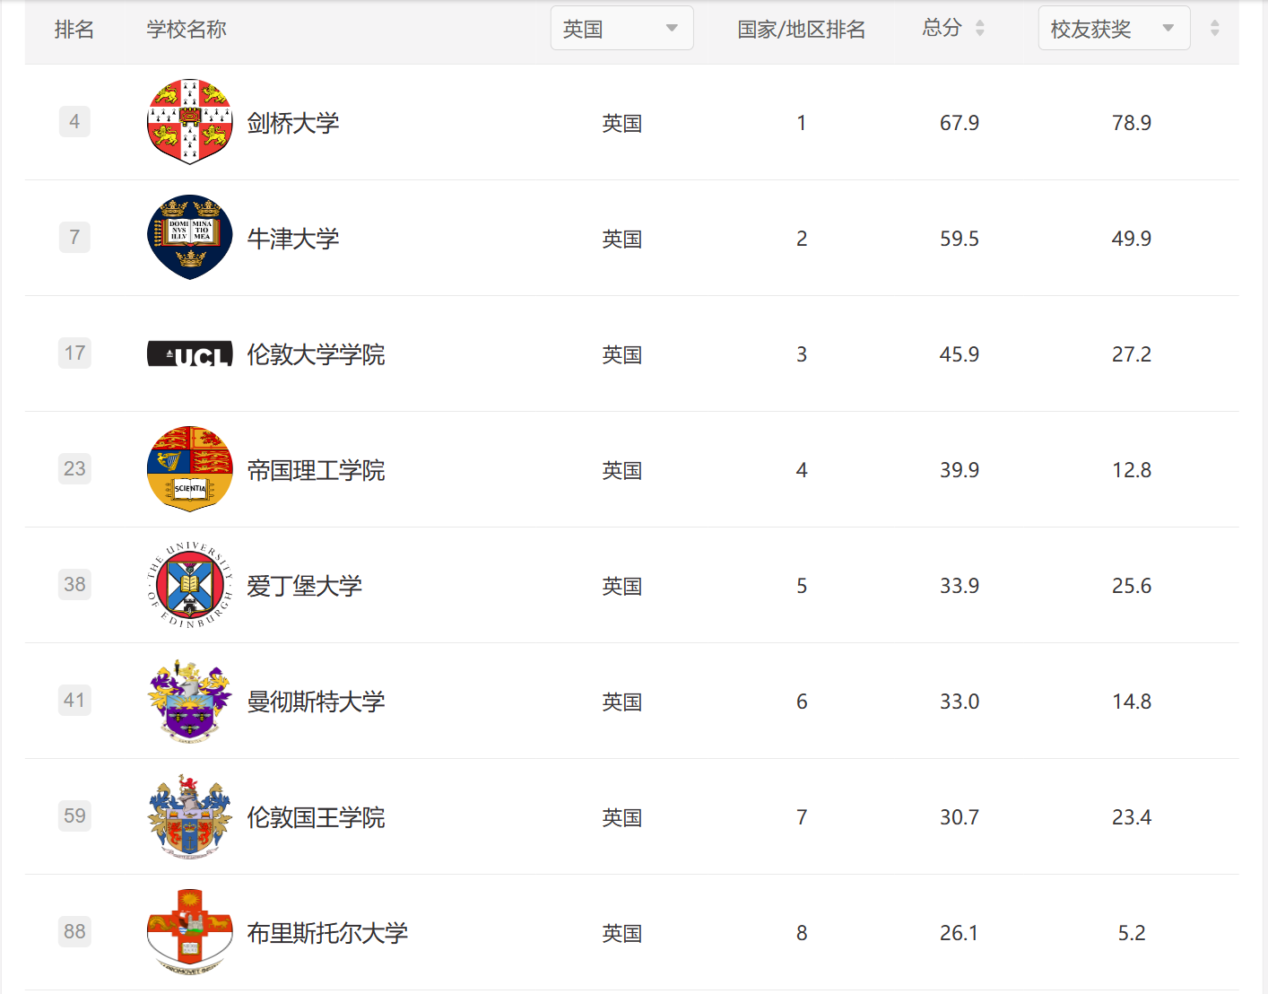1268x994 pixels.
Task: Click alumni award value 23.4
Action: [x=1132, y=817]
